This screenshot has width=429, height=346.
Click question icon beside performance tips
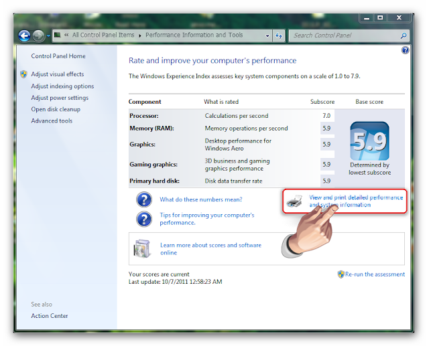click(144, 219)
